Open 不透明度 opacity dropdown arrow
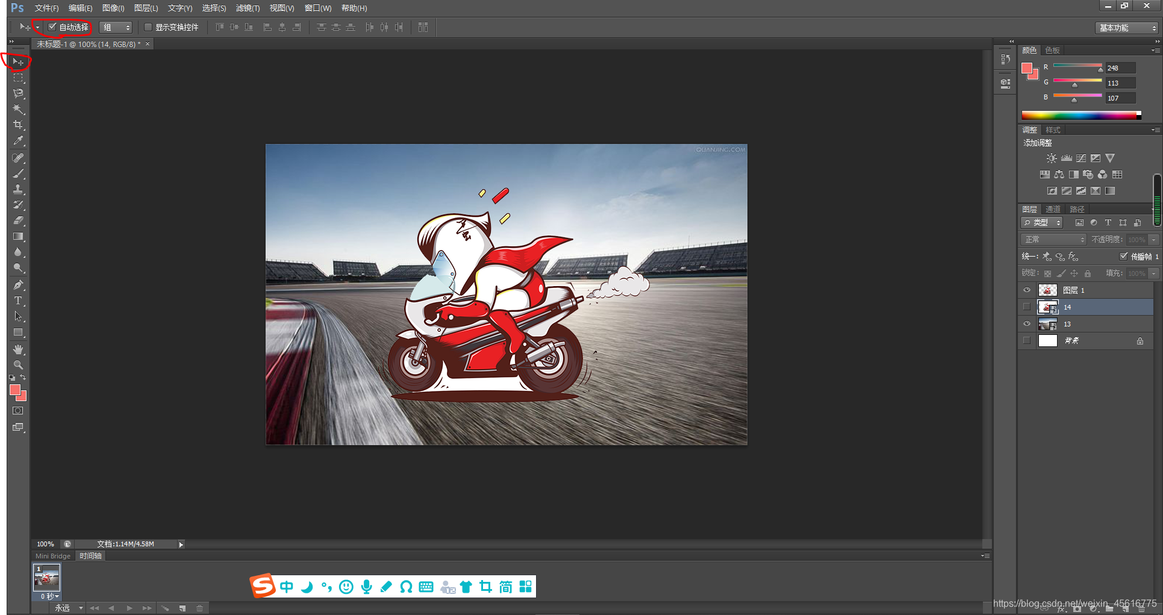Screen dimensions: 1163x615 point(1154,240)
